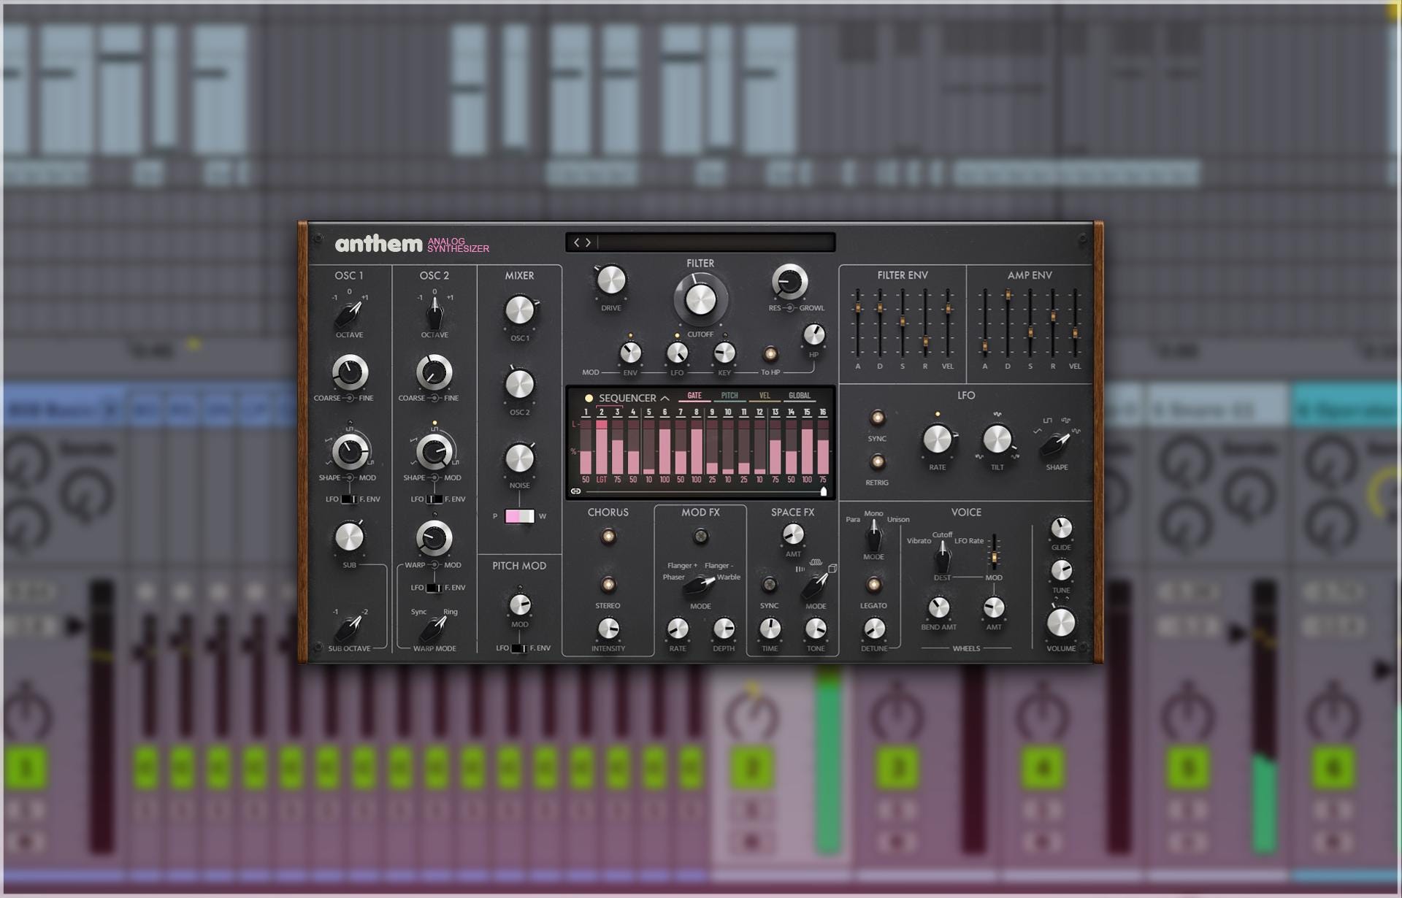Click the Filter LFO mod knob

click(x=678, y=353)
